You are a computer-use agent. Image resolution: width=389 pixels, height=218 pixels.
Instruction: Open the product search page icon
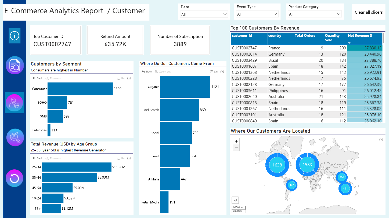15,137
